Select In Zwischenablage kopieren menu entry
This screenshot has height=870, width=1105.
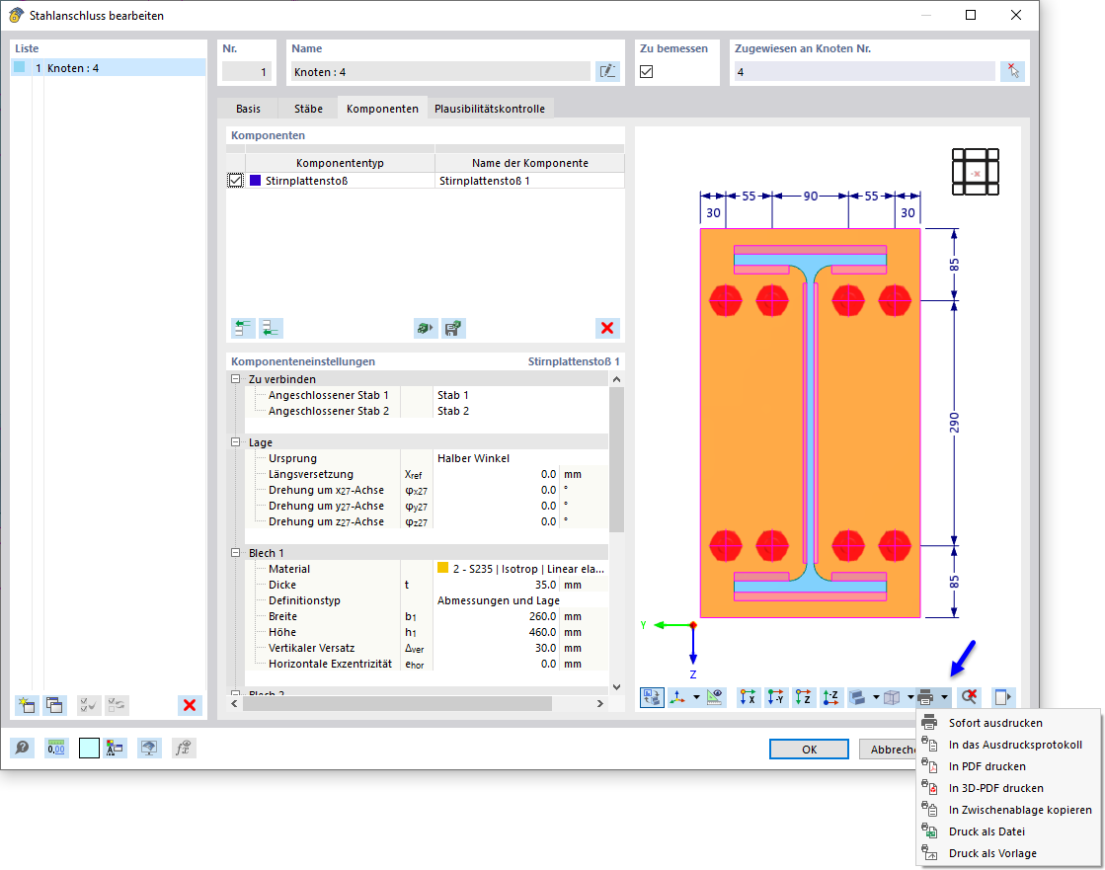pyautogui.click(x=1020, y=810)
